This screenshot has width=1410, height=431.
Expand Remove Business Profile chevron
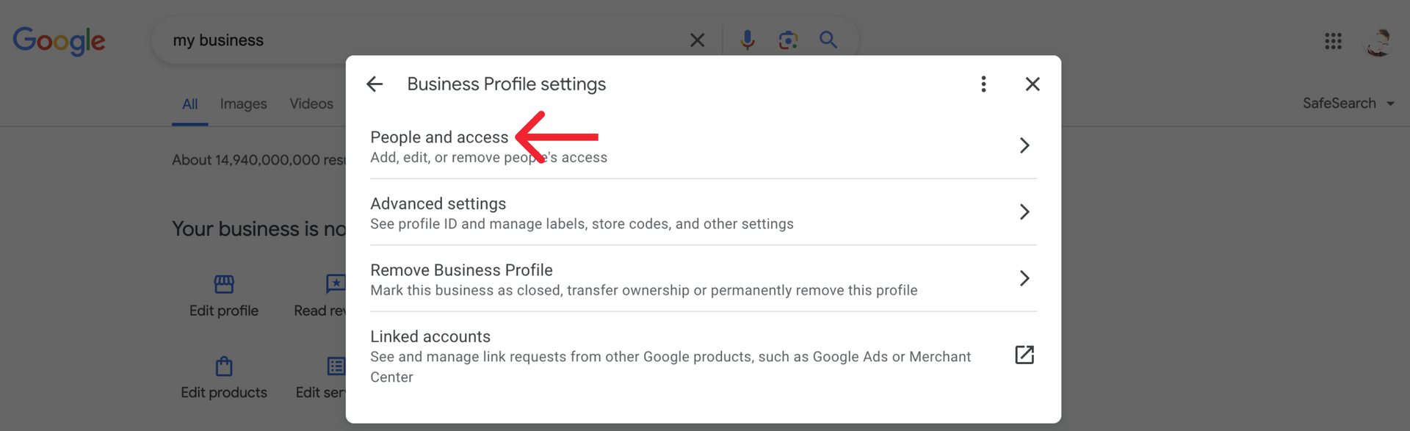[1024, 278]
